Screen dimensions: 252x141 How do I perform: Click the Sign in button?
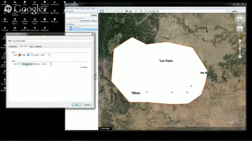235,11
